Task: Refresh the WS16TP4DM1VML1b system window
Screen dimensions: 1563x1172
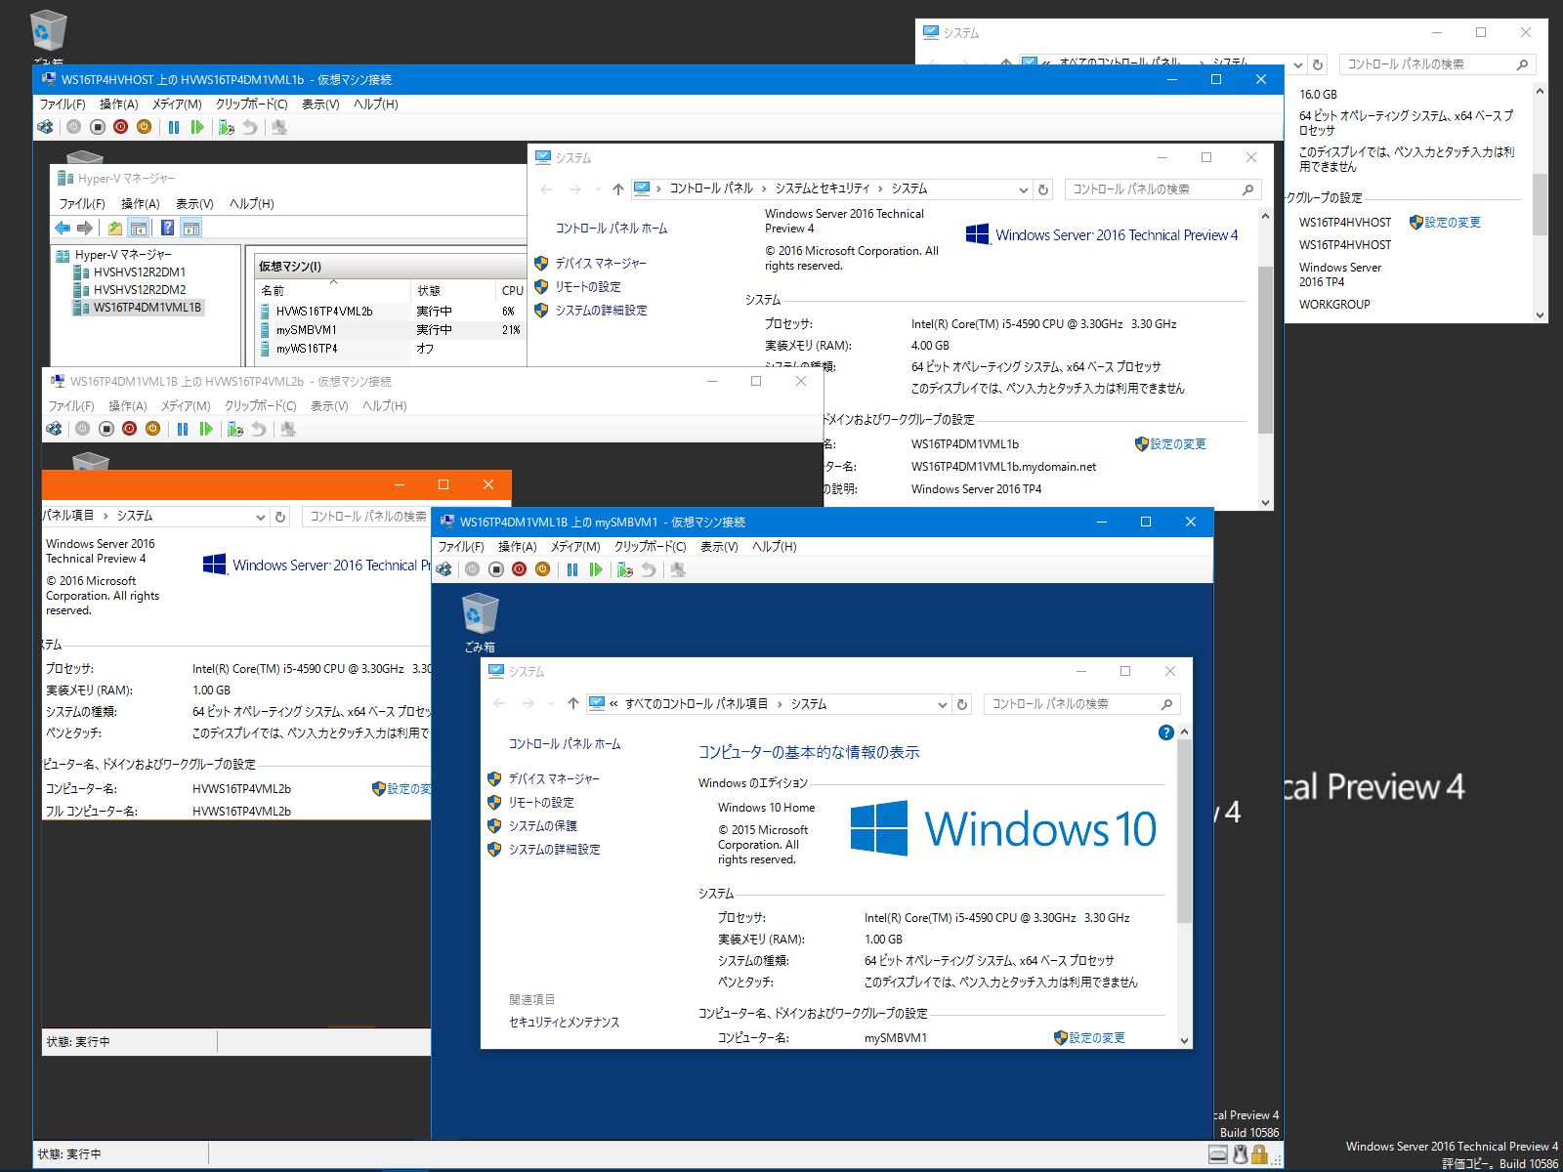Action: pyautogui.click(x=1043, y=189)
